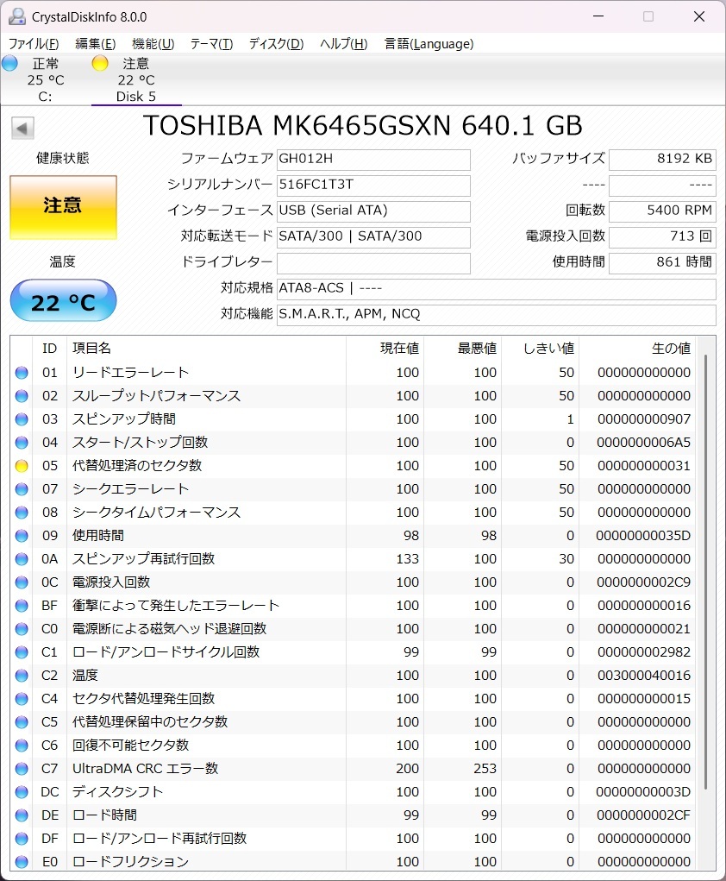The height and width of the screenshot is (881, 726).
Task: Click status dot for ID 07 row
Action: click(22, 489)
